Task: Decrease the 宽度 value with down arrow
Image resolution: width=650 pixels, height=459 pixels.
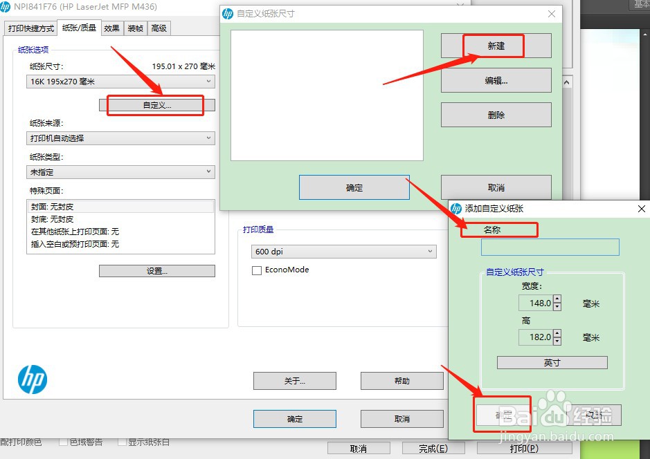Action: point(557,307)
